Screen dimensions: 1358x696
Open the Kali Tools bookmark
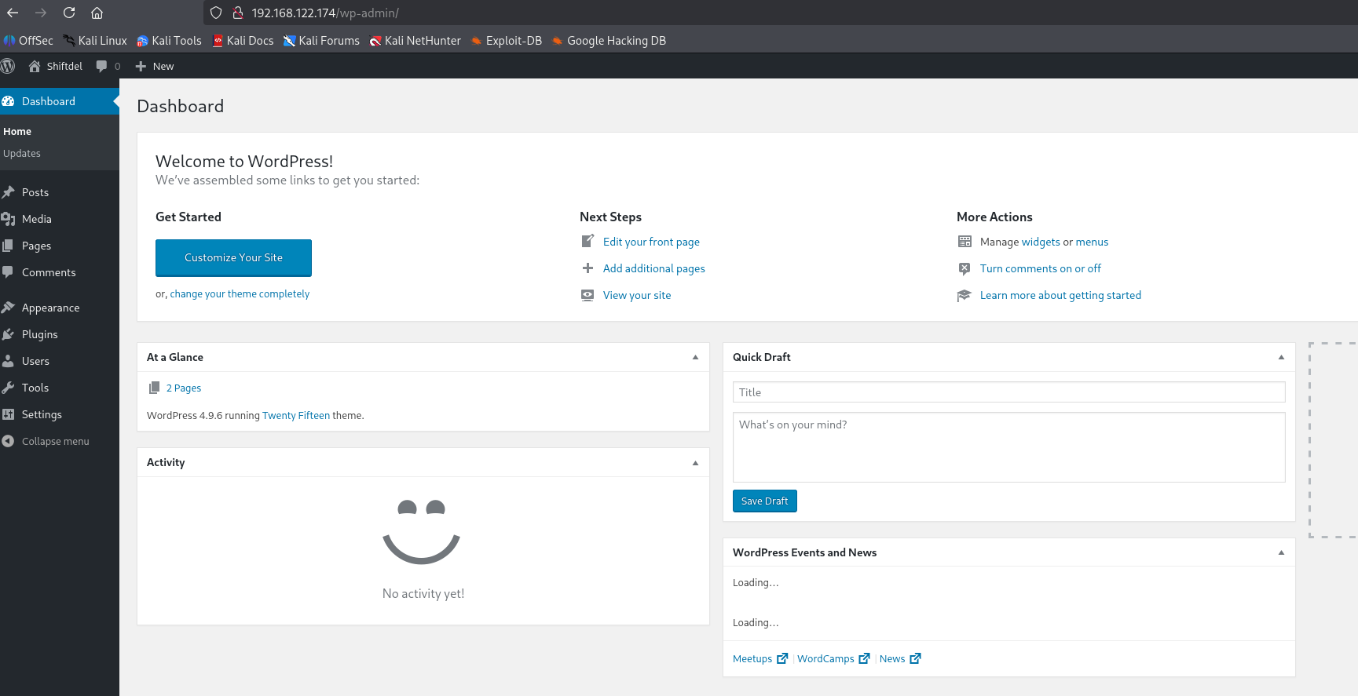(x=169, y=41)
